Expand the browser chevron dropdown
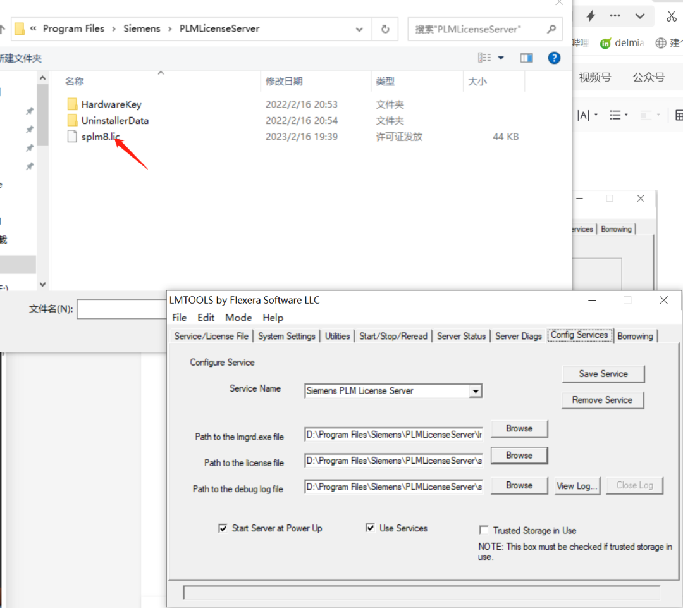The height and width of the screenshot is (608, 683). (x=640, y=16)
